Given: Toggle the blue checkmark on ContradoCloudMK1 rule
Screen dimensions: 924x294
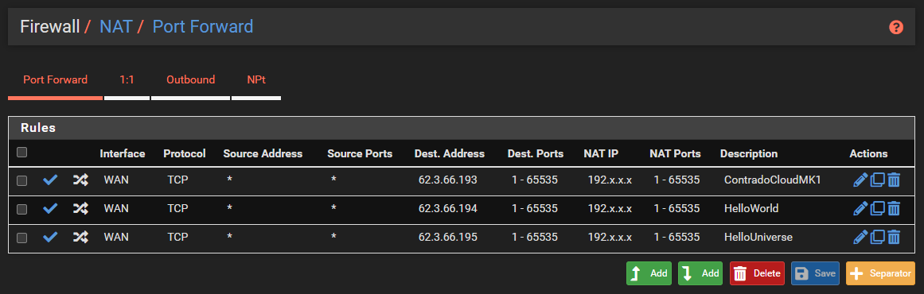Looking at the screenshot, I should click(51, 180).
